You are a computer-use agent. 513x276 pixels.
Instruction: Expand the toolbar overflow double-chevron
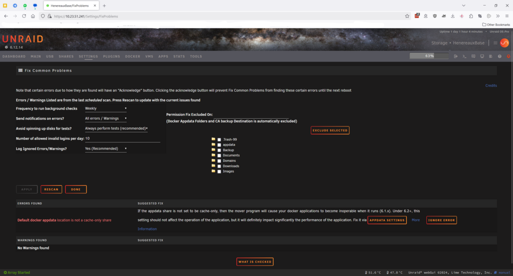pyautogui.click(x=498, y=16)
